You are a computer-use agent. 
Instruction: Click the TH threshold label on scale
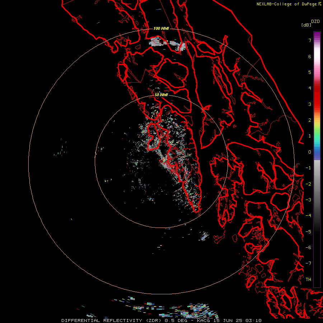tap(308, 280)
